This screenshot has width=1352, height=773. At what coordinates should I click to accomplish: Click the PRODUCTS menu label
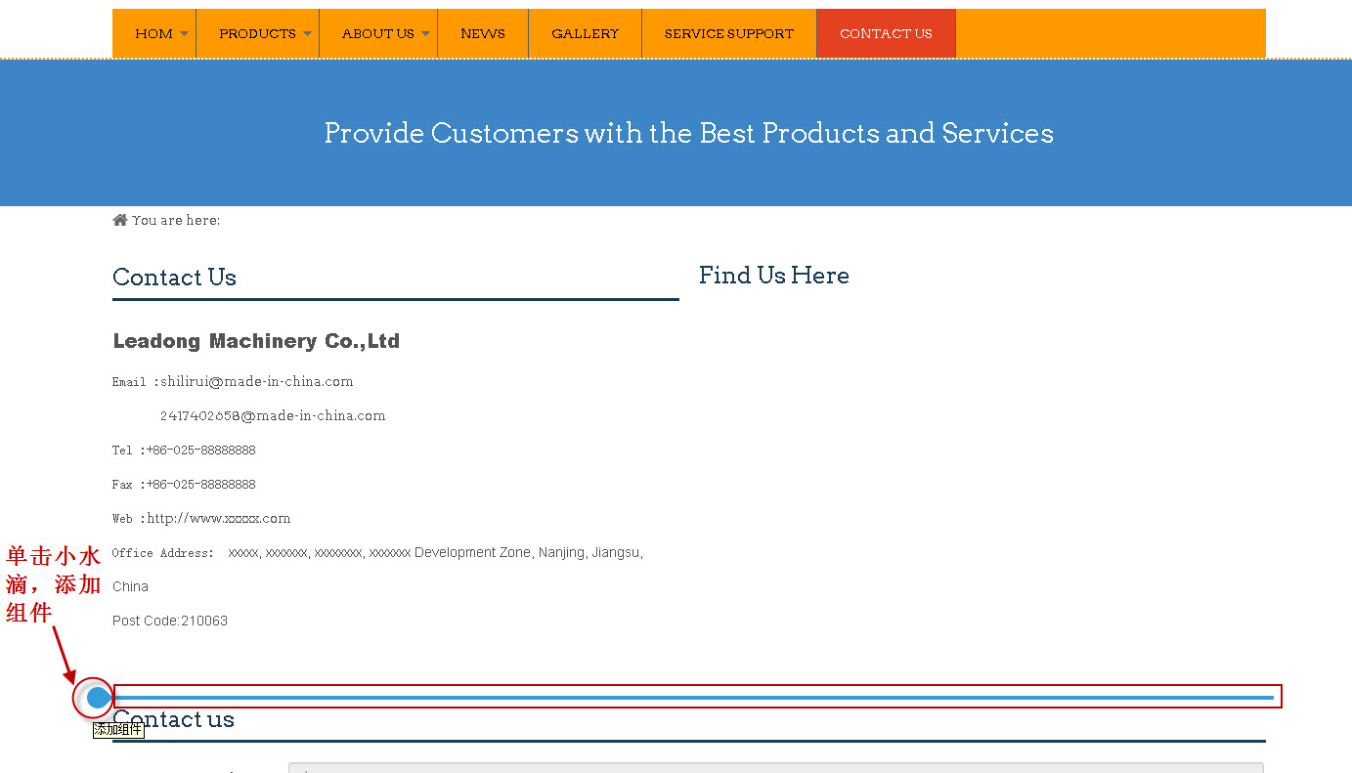(257, 34)
